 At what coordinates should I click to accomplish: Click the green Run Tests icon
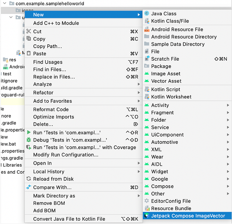pos(29,132)
